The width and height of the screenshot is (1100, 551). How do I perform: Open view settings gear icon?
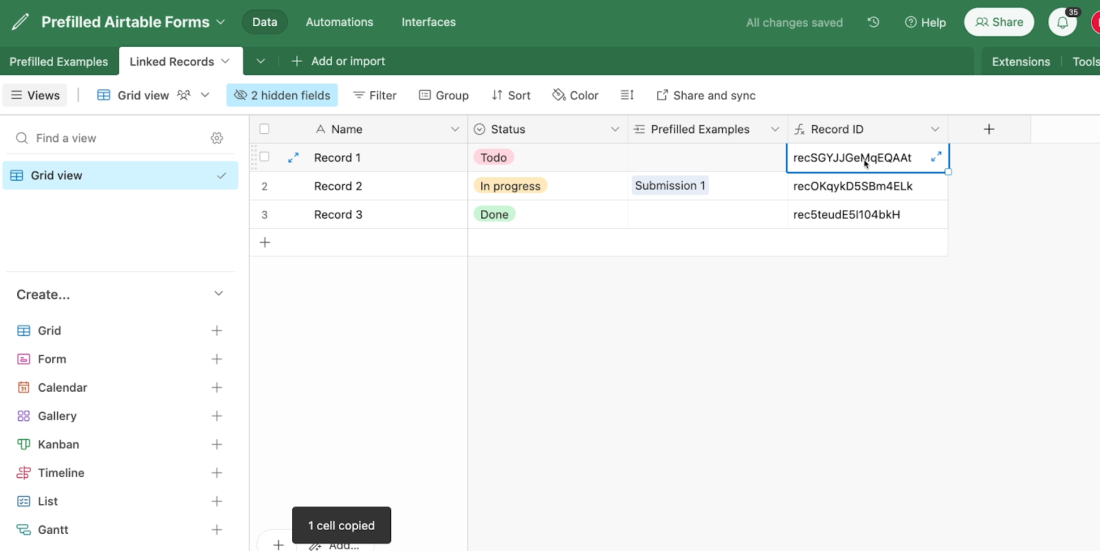click(x=217, y=138)
